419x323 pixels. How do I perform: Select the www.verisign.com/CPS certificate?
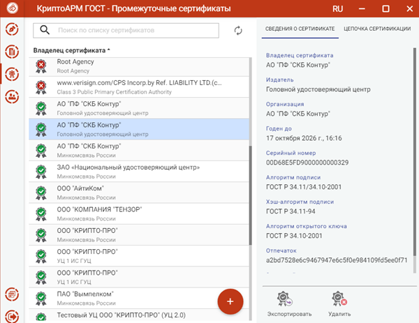(x=139, y=87)
